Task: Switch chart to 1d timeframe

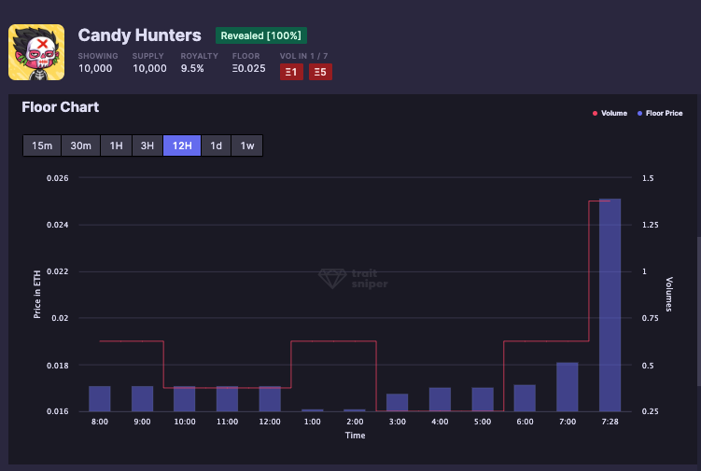Action: click(x=216, y=145)
